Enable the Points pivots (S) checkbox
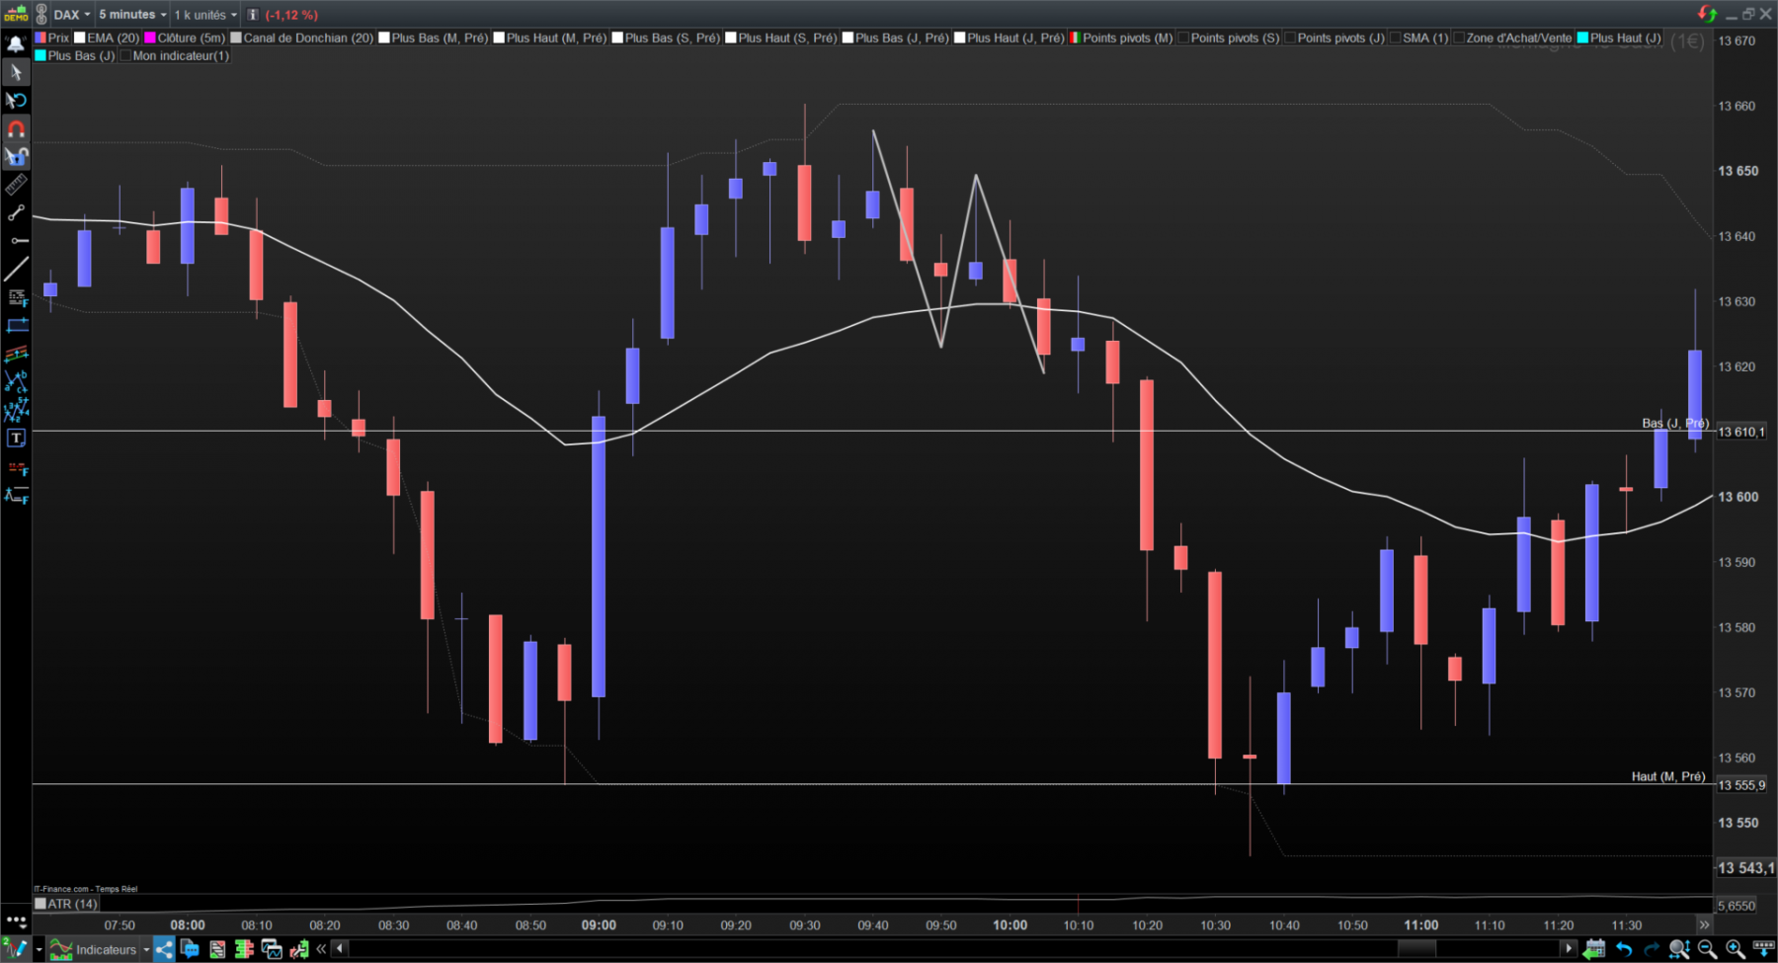 [x=1183, y=38]
